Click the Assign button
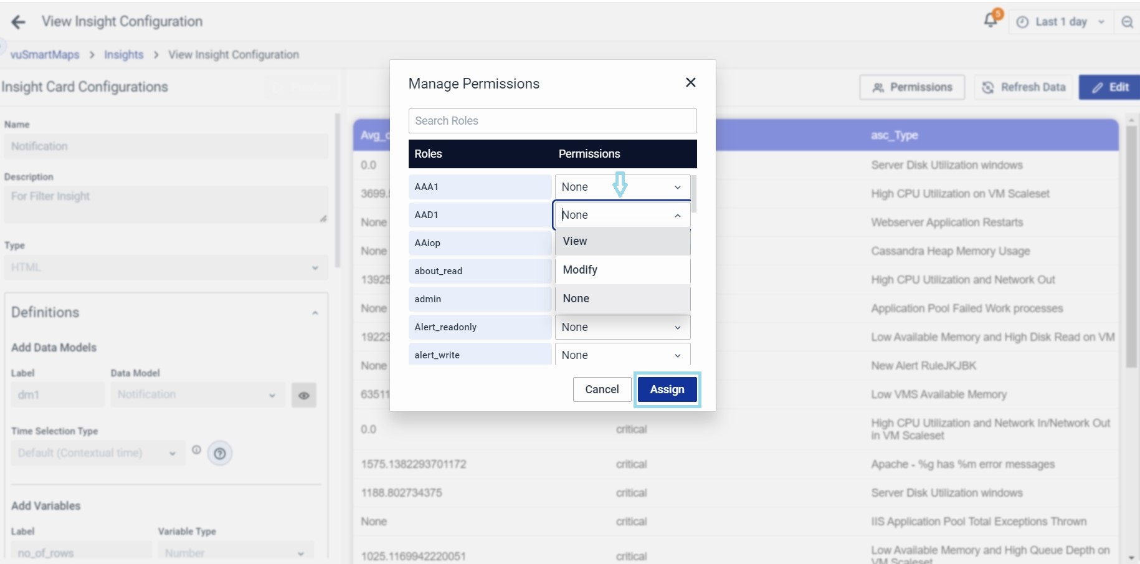Screen dimensions: 1140x564 667,390
